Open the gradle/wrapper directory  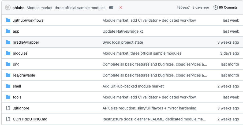pos(26,42)
